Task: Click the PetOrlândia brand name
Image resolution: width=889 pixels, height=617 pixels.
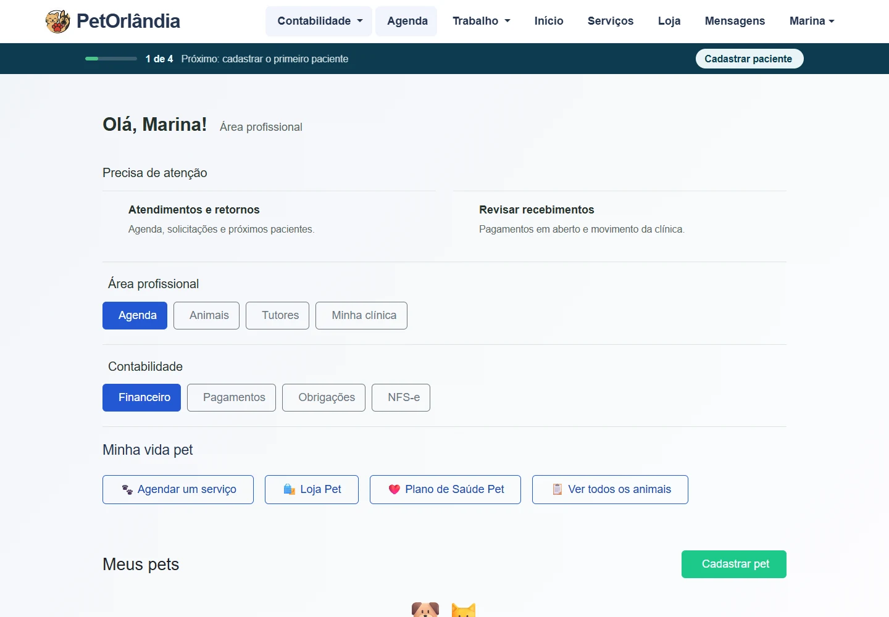Action: [128, 21]
